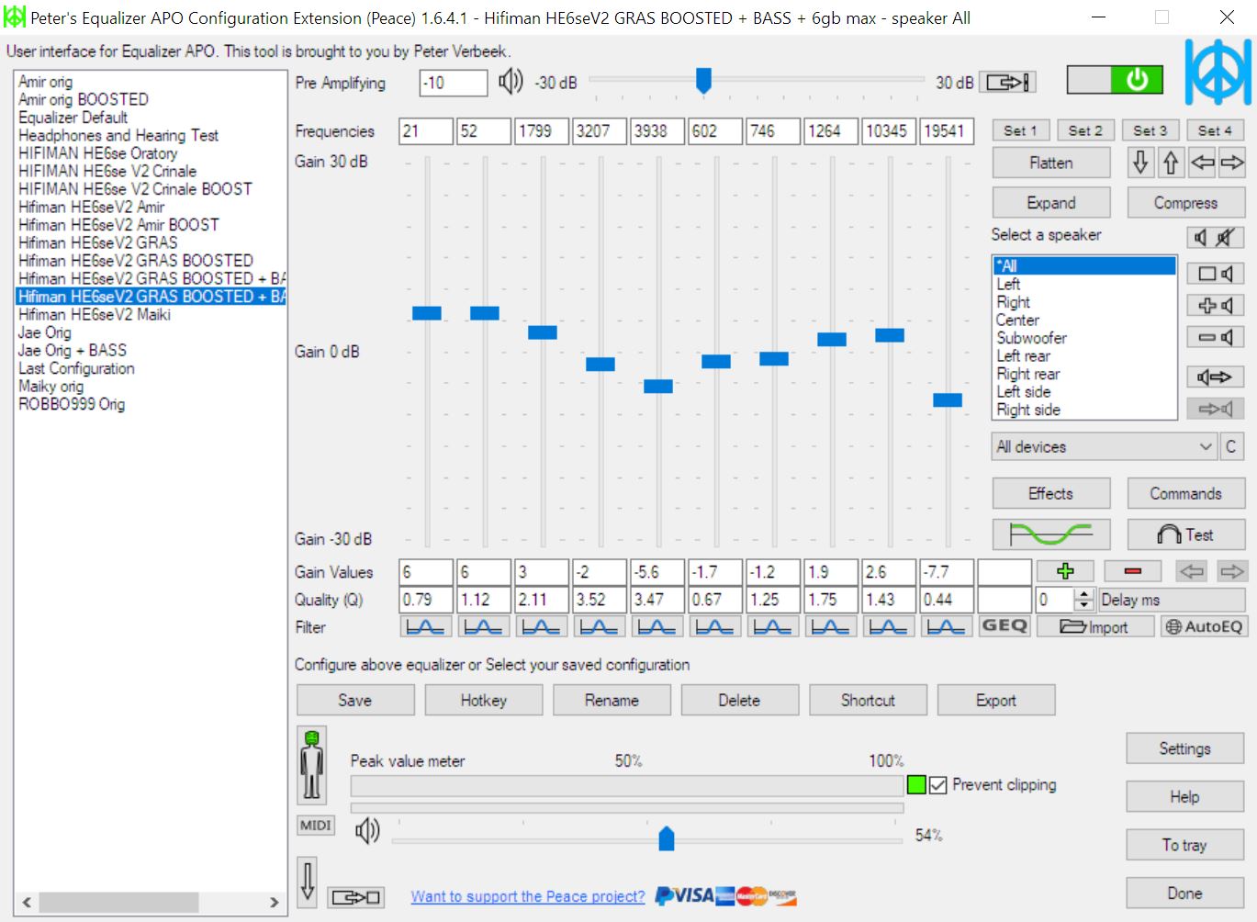Click the speaker icon beside Pre Amplifying

511,82
